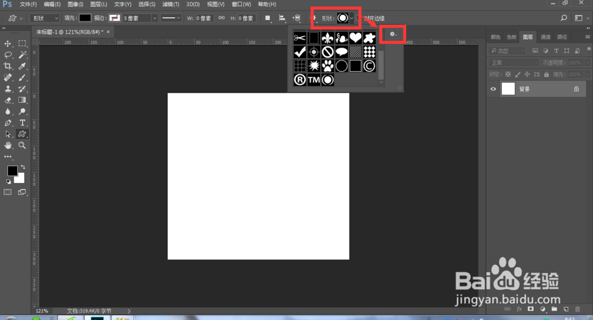
Task: Choose the copyright symbol shape preset
Action: tap(369, 66)
